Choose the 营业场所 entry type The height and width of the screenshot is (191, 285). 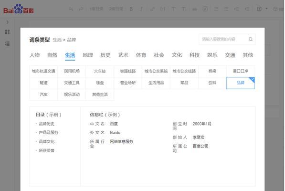click(x=128, y=83)
